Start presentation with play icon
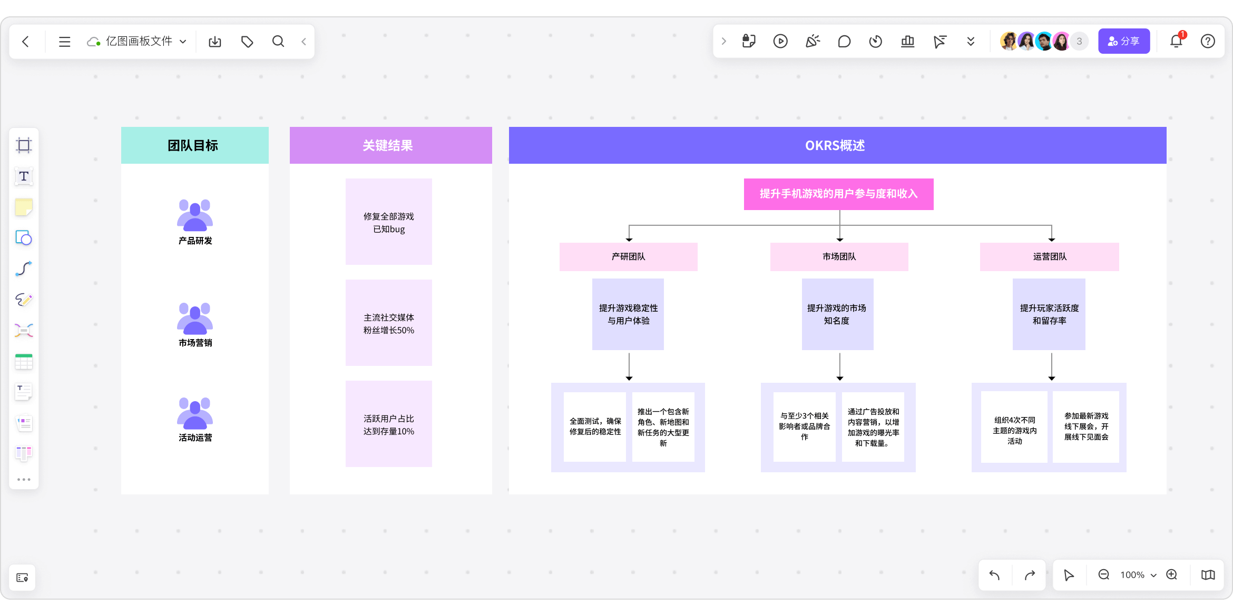 point(780,41)
